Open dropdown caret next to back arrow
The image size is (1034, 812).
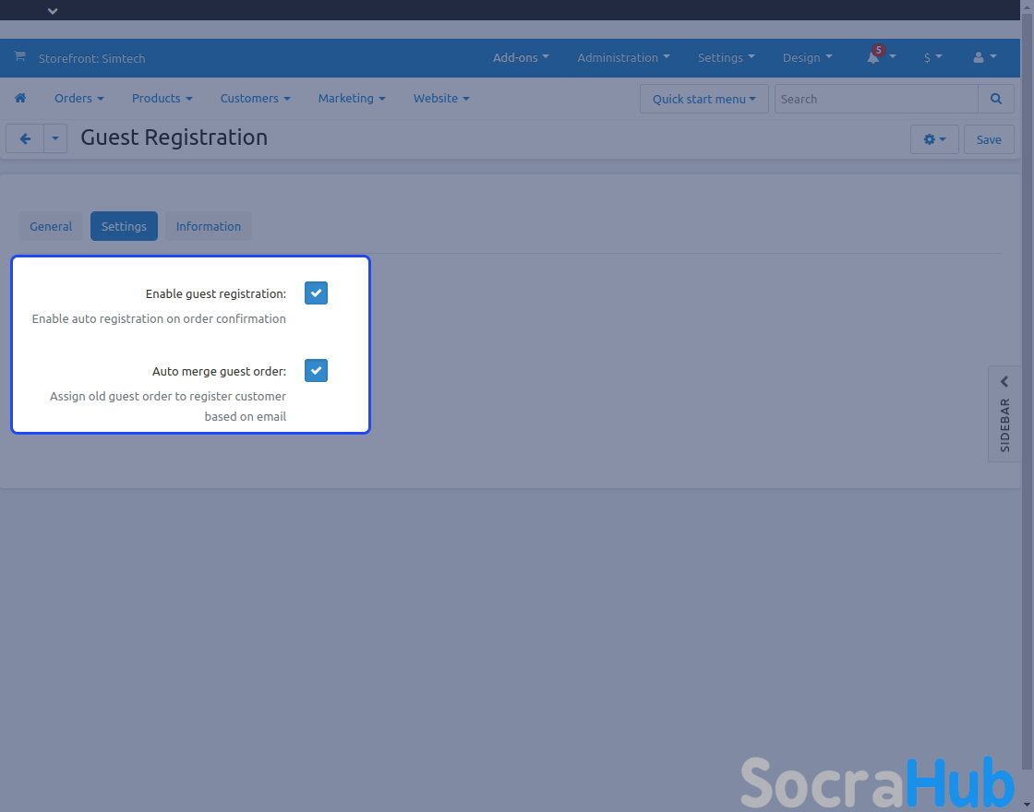(x=55, y=138)
